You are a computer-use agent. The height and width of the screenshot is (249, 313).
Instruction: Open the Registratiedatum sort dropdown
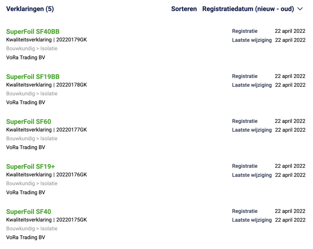click(x=248, y=9)
